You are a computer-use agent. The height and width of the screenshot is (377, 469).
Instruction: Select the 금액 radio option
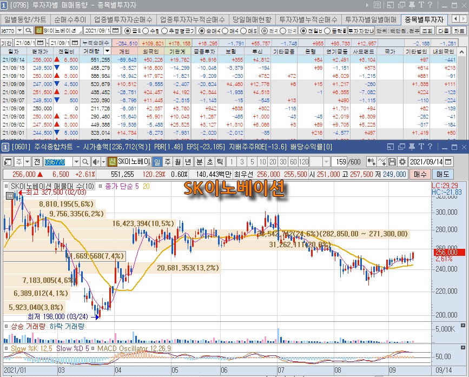tap(128, 31)
